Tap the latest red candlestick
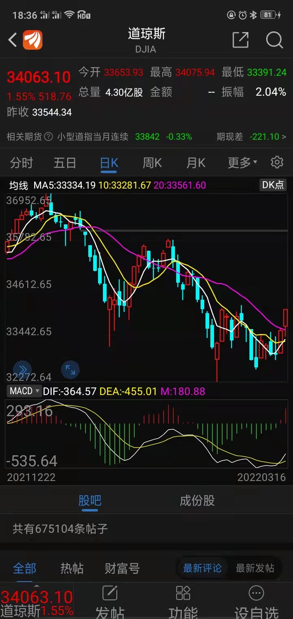Screen dimensions: 293x619 286,323
